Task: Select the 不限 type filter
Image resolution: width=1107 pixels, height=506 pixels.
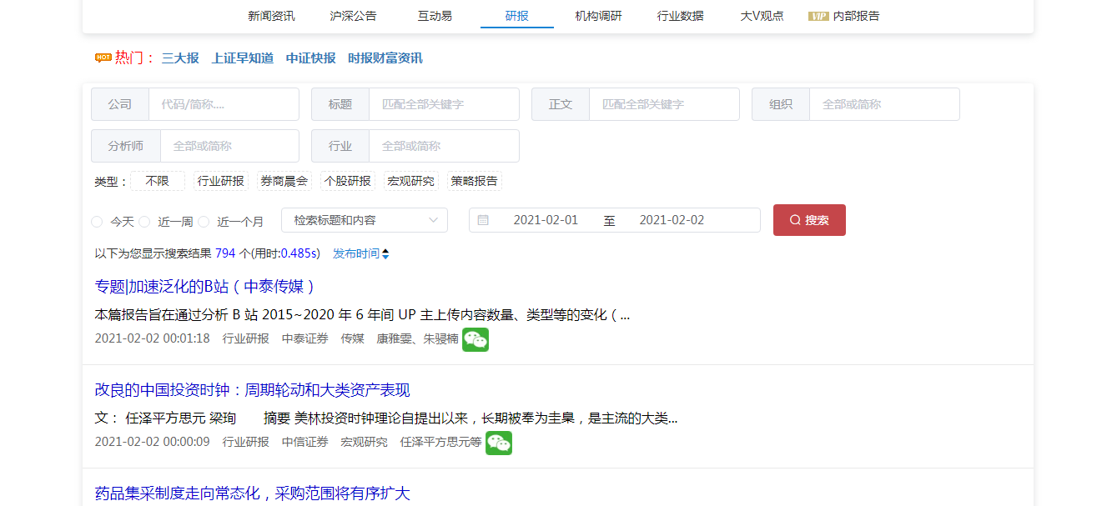Action: click(157, 181)
